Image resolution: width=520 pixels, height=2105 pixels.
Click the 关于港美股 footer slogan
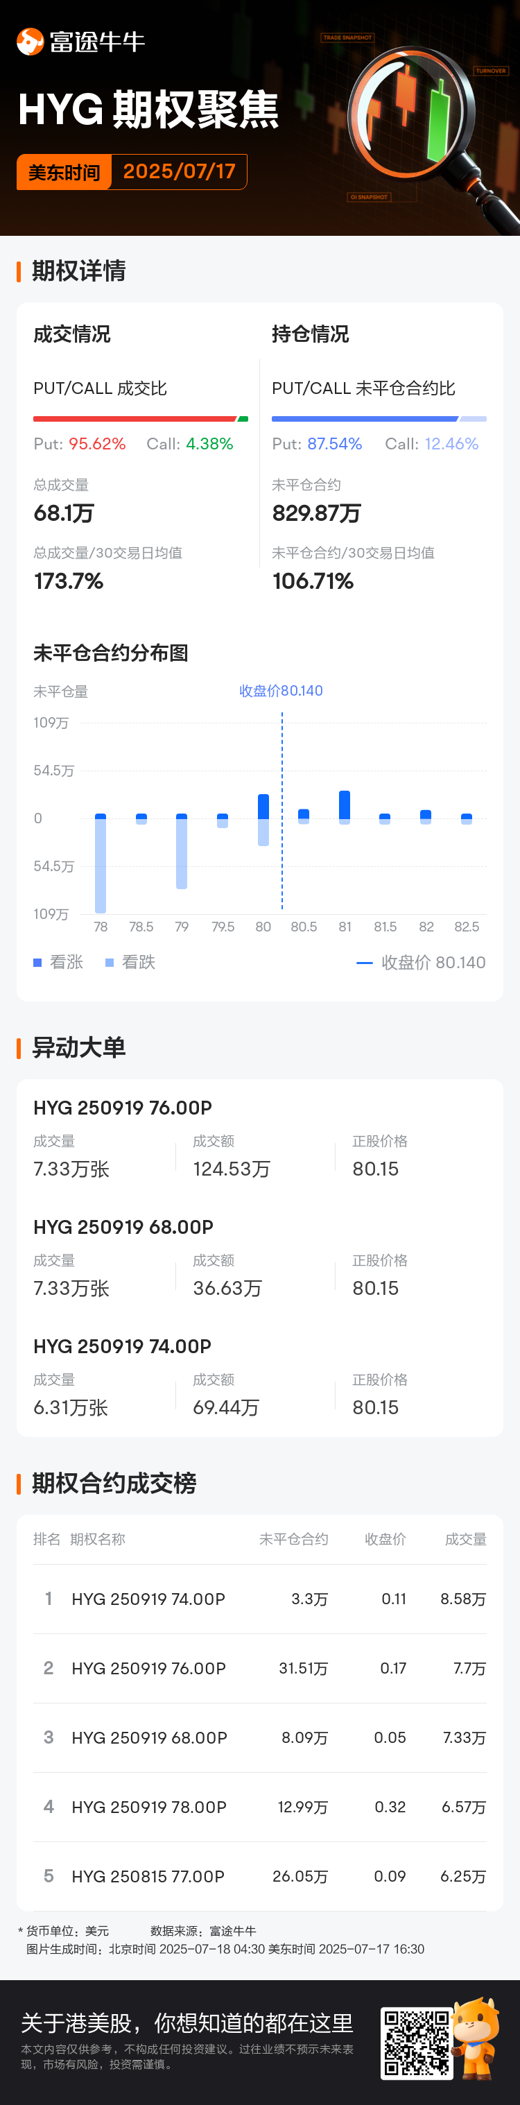tap(187, 2023)
